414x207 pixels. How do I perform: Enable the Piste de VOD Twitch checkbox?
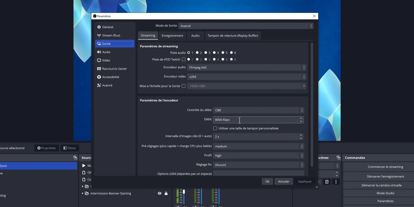184,60
